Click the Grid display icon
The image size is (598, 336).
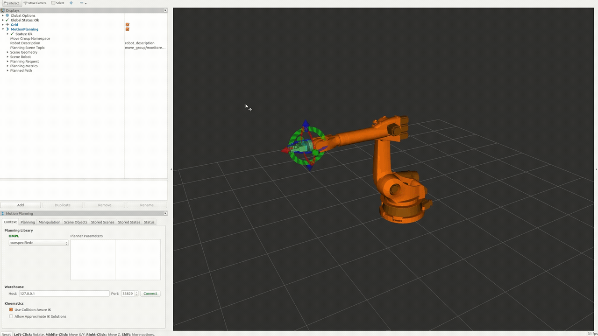coord(7,25)
